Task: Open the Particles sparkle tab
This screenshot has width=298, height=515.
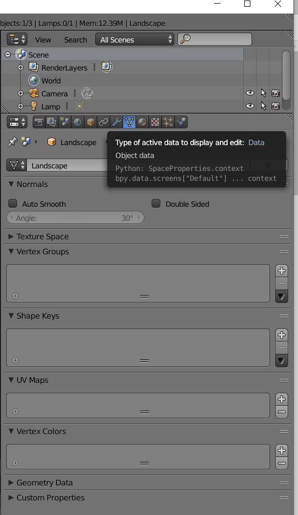Action: [168, 122]
